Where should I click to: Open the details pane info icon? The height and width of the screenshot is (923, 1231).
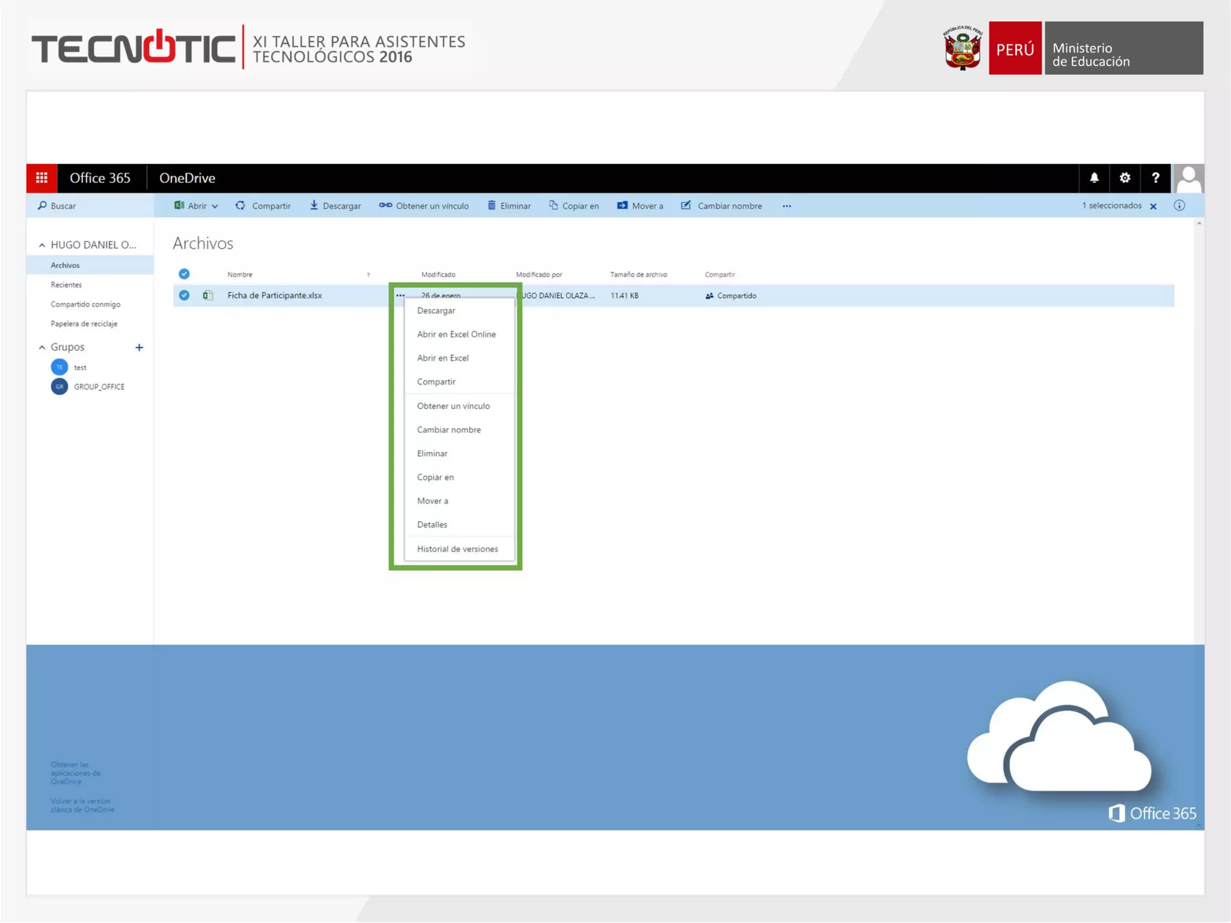pyautogui.click(x=1179, y=206)
